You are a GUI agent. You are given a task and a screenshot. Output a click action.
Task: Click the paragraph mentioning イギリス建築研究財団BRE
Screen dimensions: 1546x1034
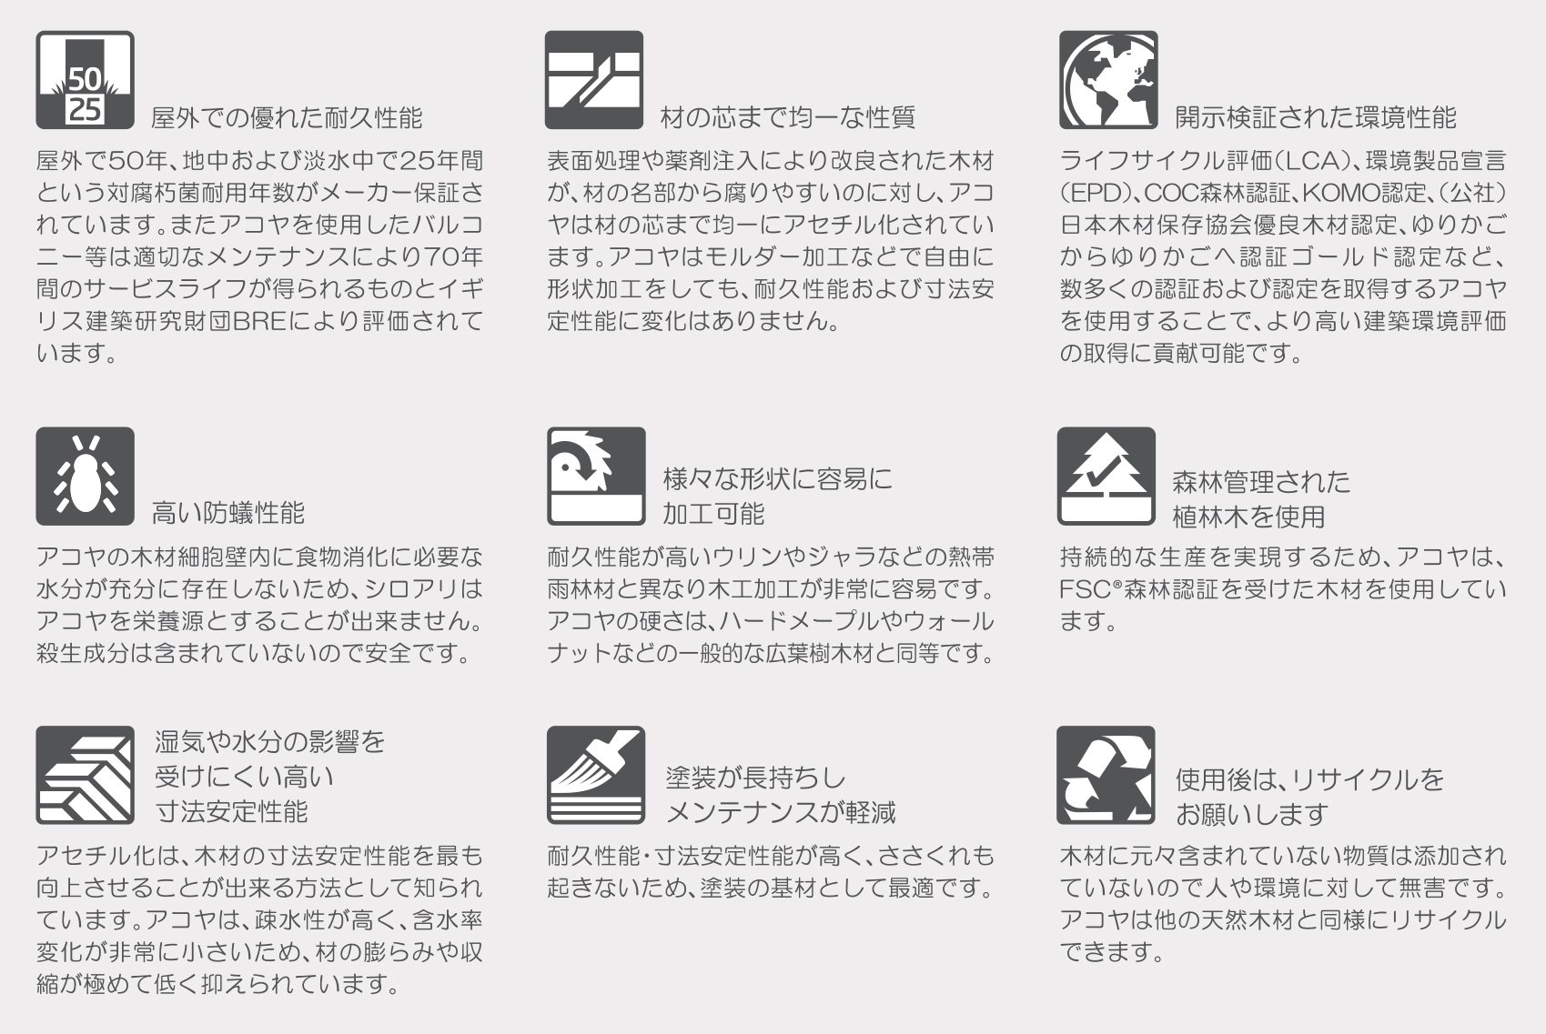tap(260, 256)
